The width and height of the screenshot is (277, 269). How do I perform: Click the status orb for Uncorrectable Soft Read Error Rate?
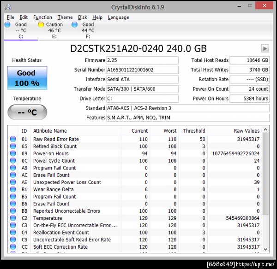point(13,240)
